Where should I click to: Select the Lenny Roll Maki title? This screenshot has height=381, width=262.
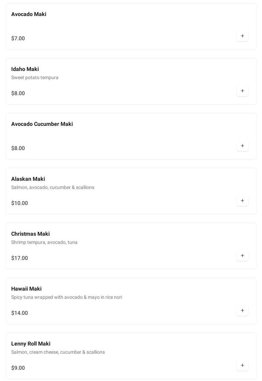[x=31, y=343]
